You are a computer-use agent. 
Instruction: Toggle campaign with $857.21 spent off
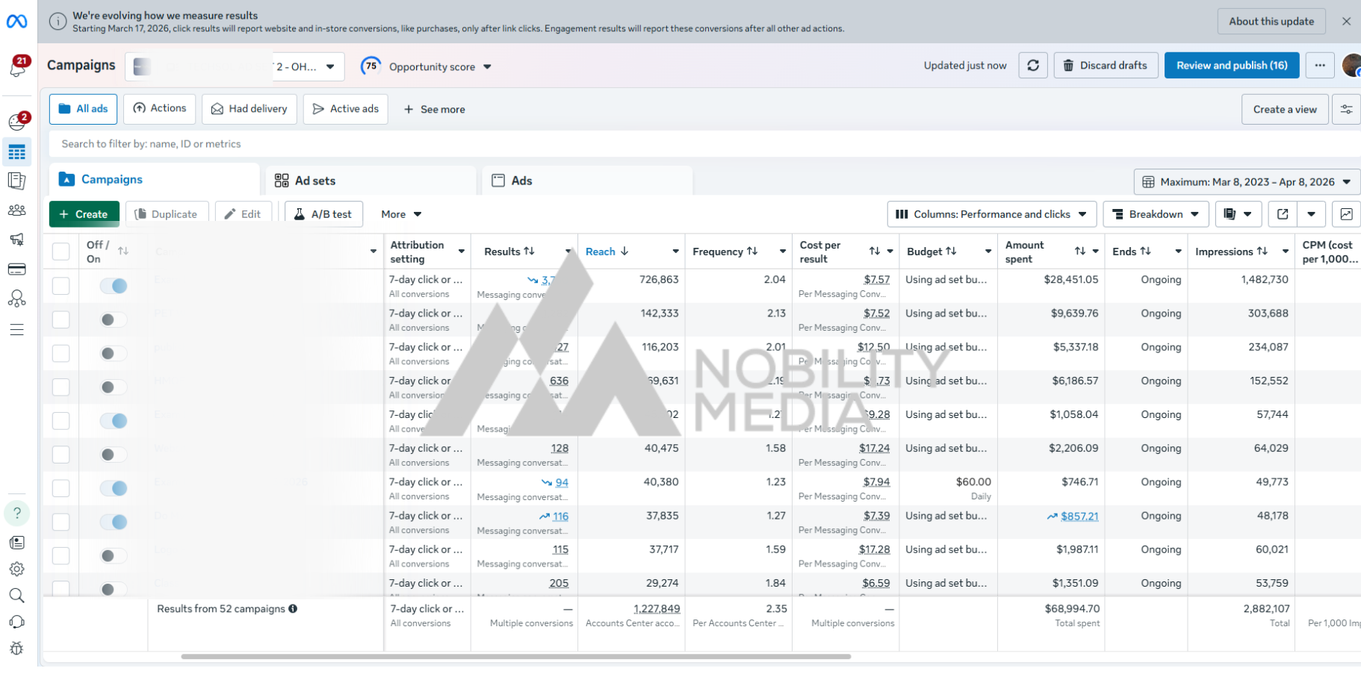click(x=114, y=522)
